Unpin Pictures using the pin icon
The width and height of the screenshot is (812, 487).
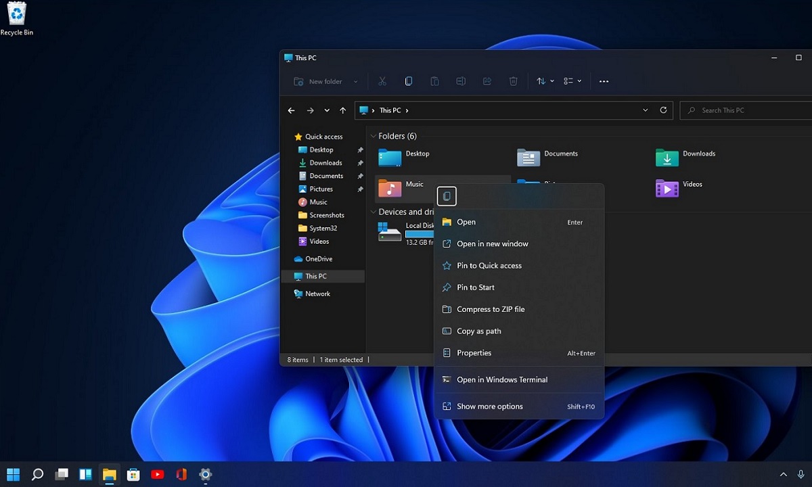pos(360,189)
